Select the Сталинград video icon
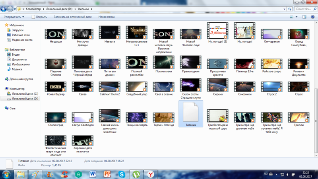This screenshot has height=179, width=318. click(56, 117)
